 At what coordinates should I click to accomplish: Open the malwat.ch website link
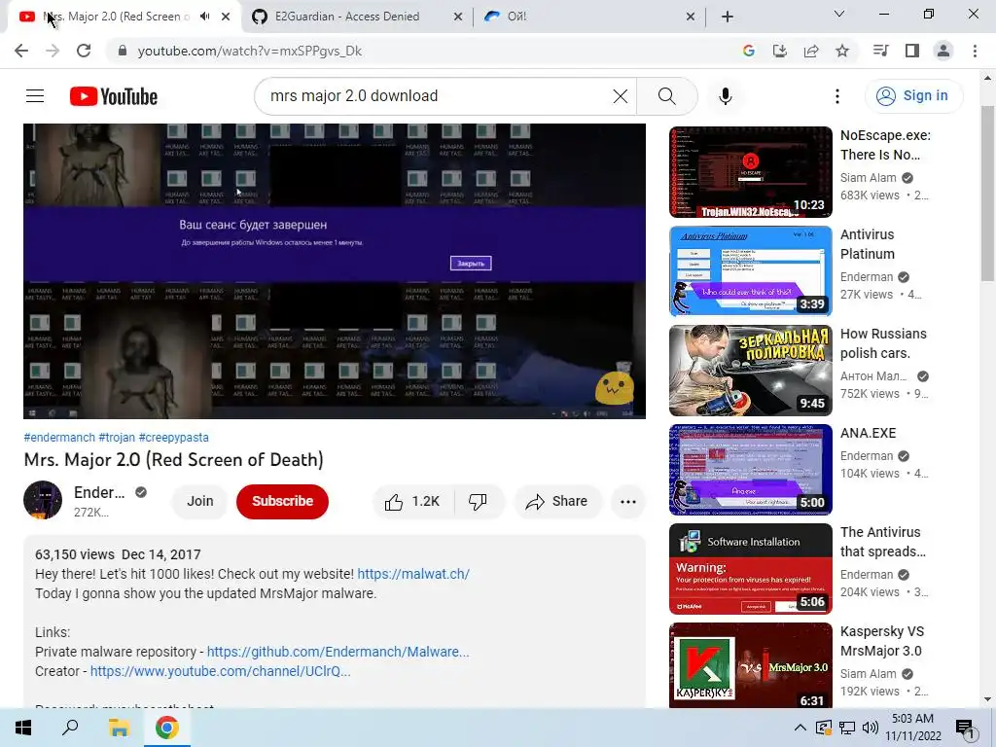[413, 574]
